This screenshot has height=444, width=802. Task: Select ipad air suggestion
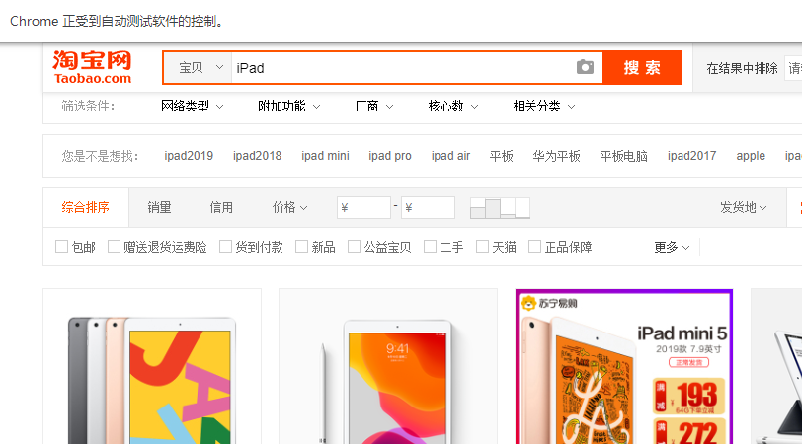click(450, 156)
